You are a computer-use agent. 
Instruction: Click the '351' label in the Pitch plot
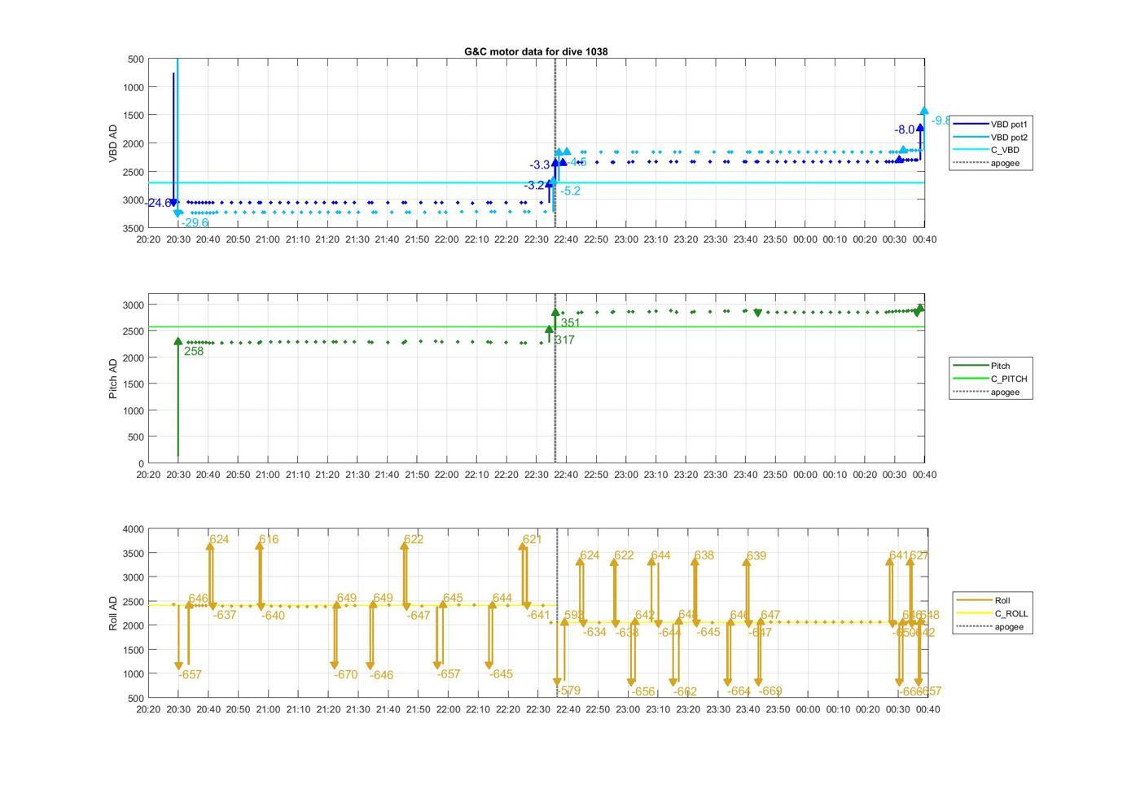click(x=570, y=322)
